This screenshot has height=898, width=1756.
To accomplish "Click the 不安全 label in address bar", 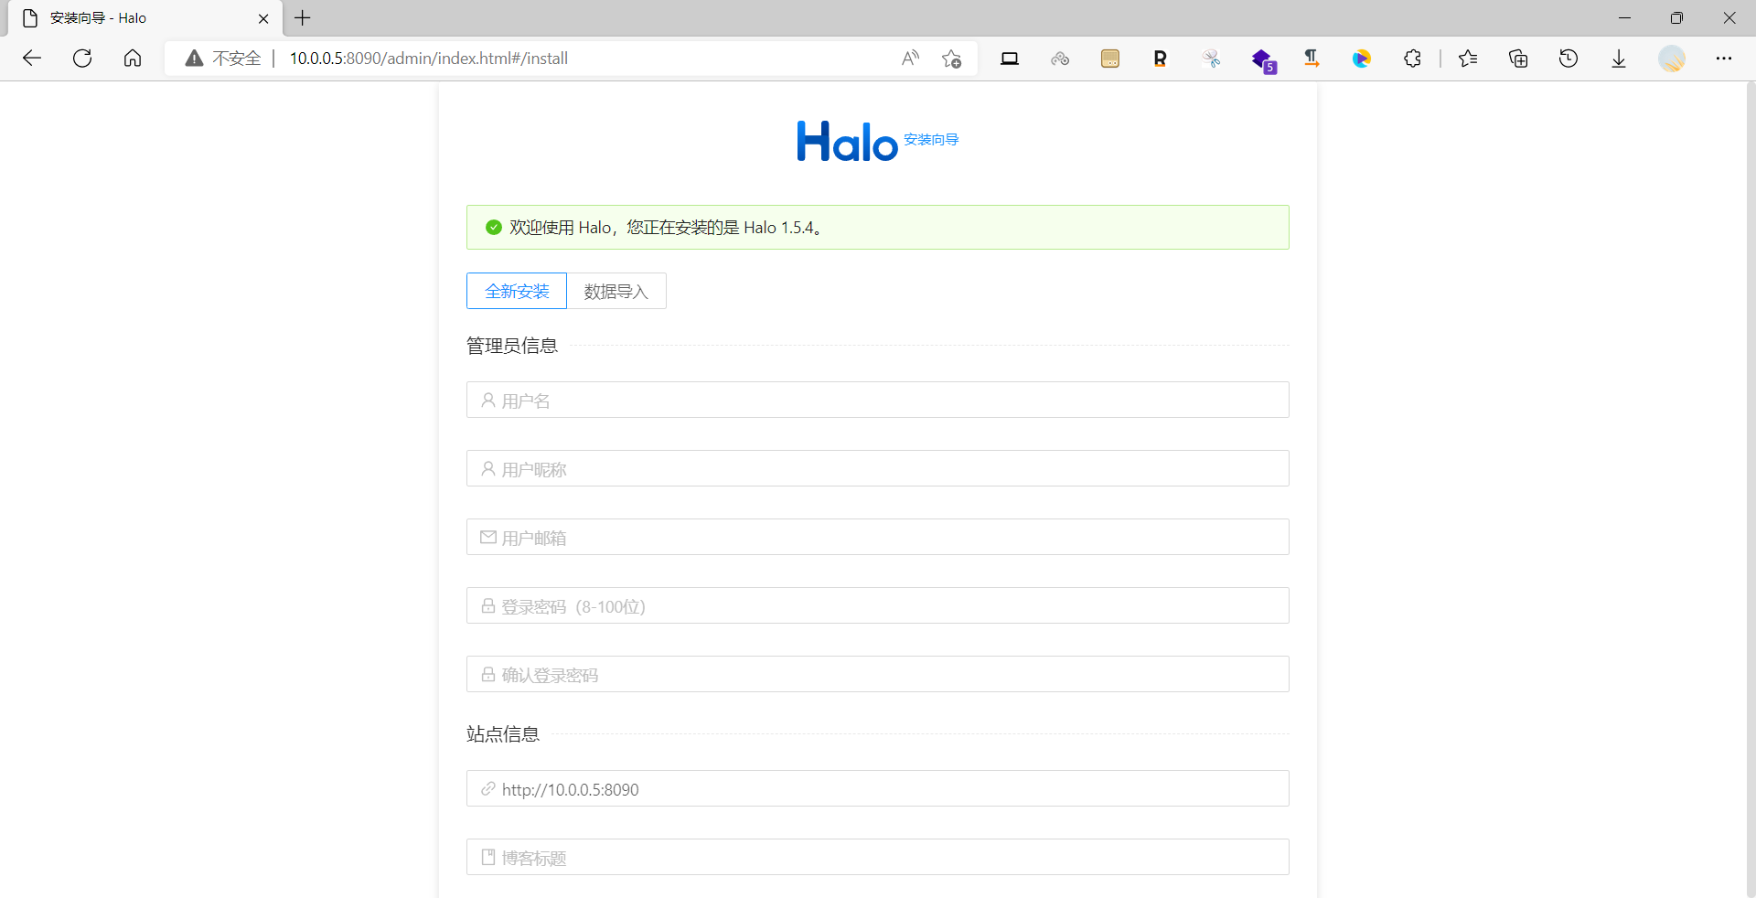I will click(237, 59).
